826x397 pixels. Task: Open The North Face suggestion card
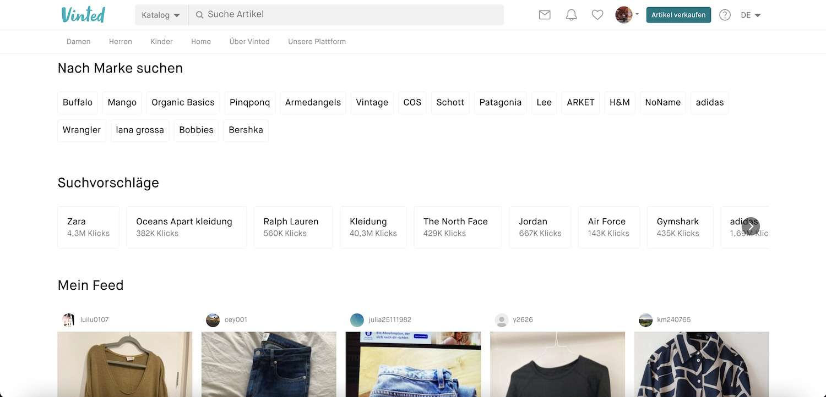(458, 227)
